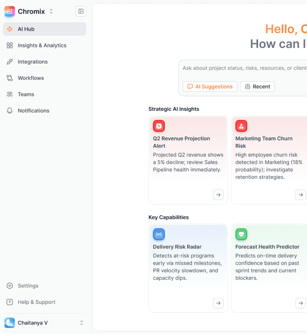Click the Delivery Risk Radar blue icon

coord(159,234)
